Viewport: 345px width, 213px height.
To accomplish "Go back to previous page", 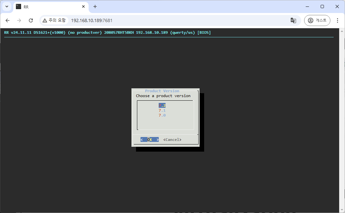I will pos(7,20).
